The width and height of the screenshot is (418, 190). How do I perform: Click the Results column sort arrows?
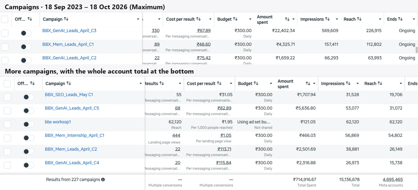tap(162, 83)
